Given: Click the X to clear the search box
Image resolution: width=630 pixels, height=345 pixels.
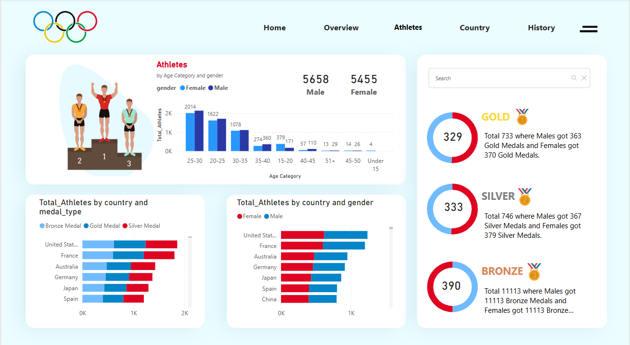Looking at the screenshot, I should point(584,77).
